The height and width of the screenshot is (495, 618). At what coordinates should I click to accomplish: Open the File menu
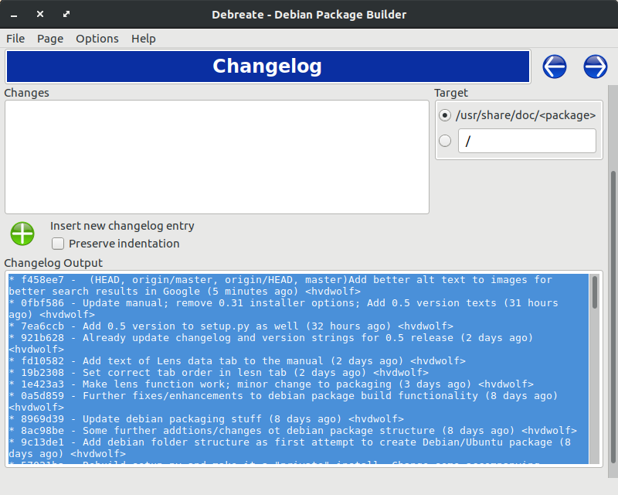pos(15,39)
